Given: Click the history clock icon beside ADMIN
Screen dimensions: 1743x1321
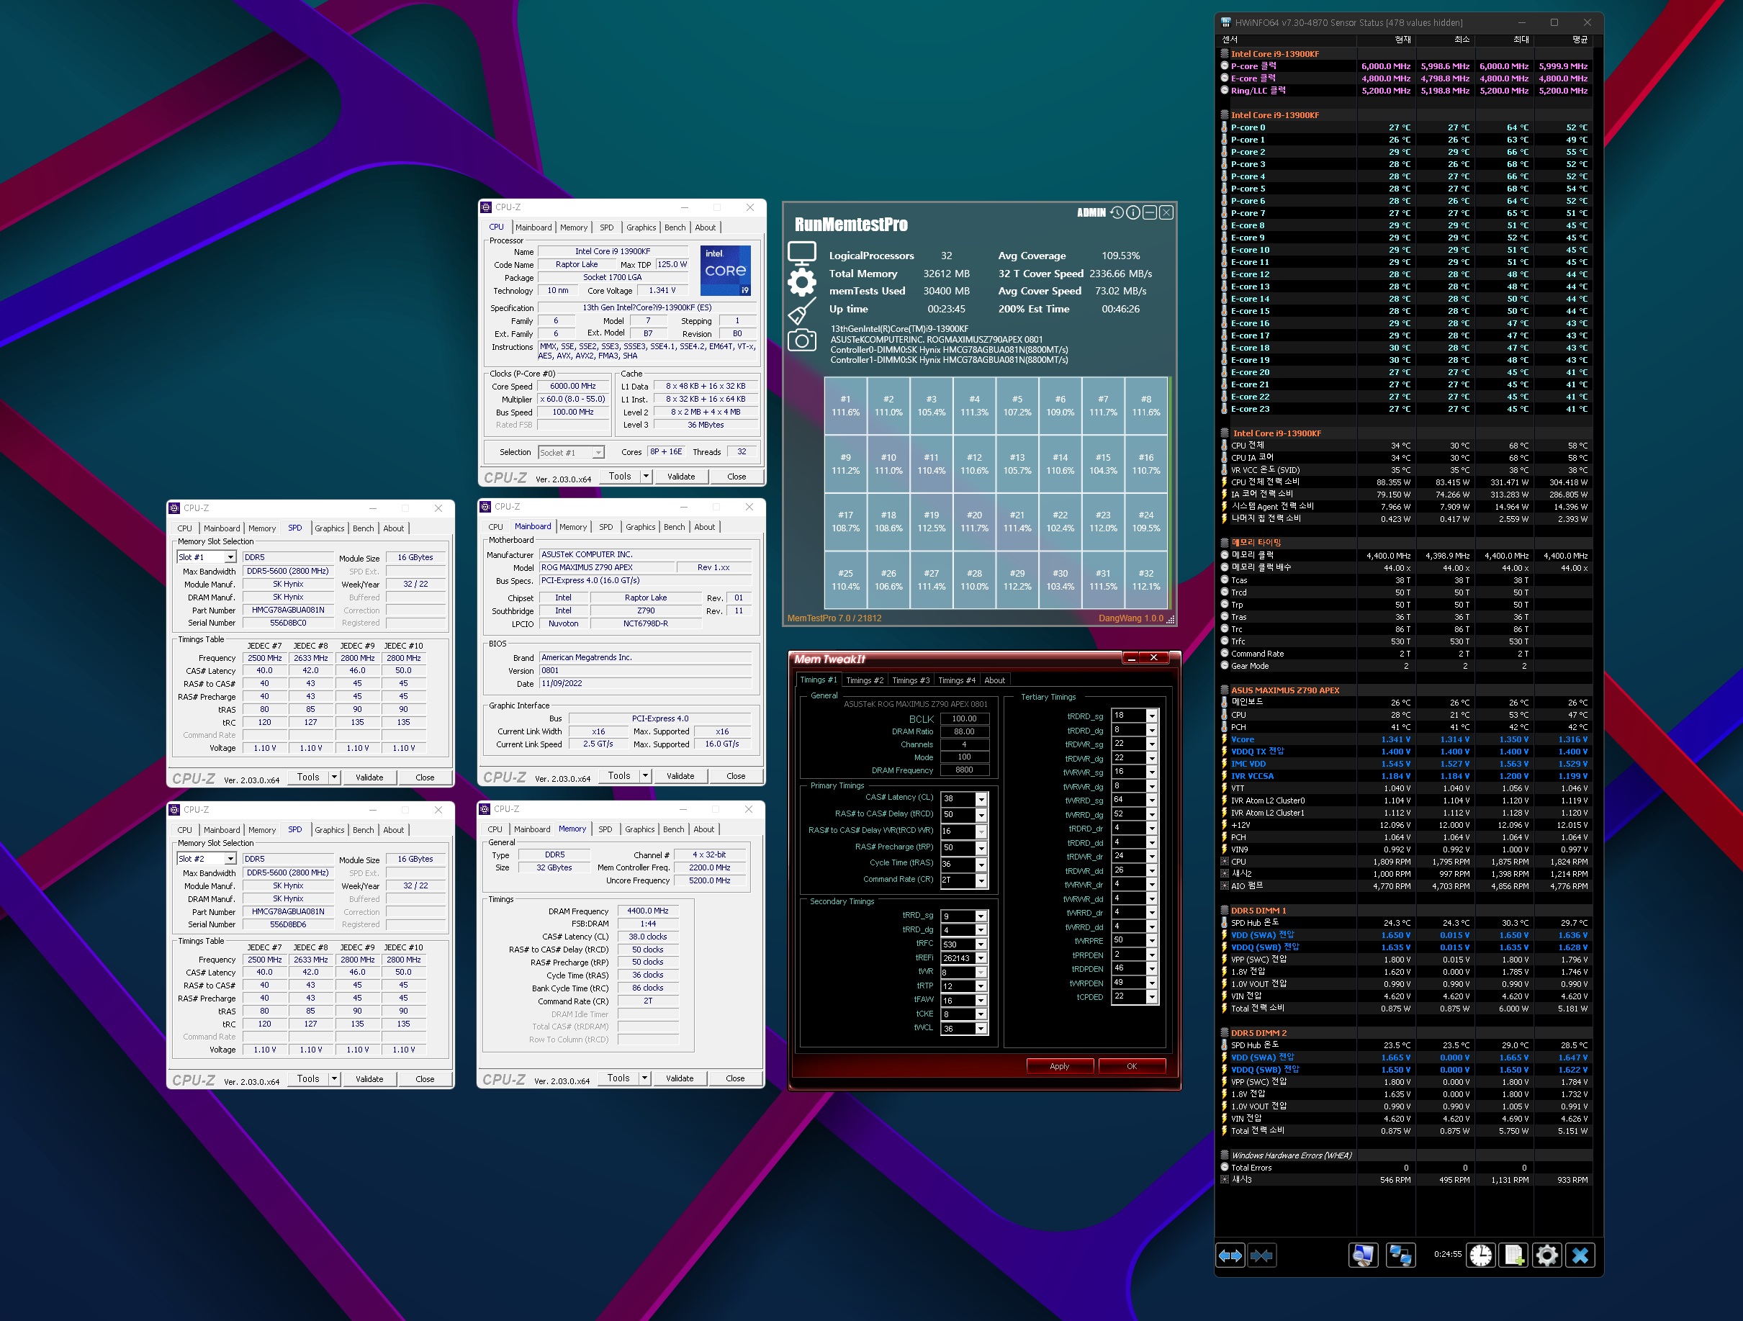Looking at the screenshot, I should 1117,212.
